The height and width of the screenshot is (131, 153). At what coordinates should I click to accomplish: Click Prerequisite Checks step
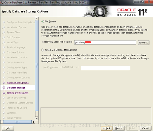[17, 108]
